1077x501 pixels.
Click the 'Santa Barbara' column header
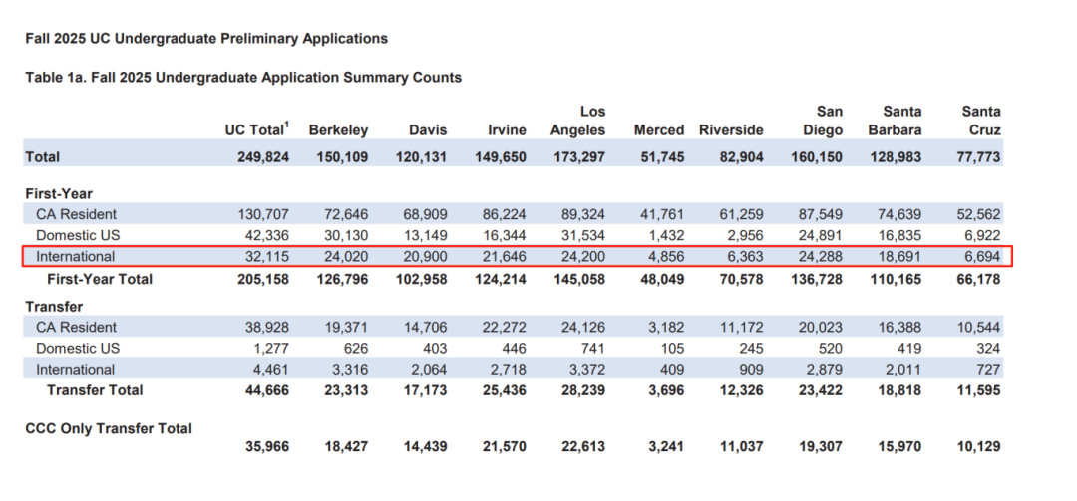click(x=895, y=121)
